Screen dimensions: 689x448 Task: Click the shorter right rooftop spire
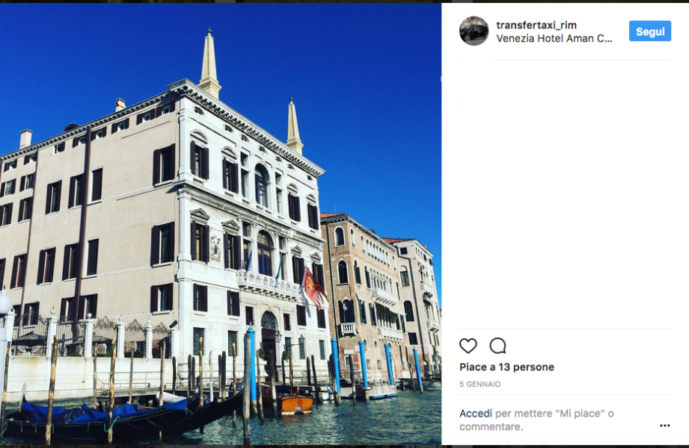click(293, 126)
